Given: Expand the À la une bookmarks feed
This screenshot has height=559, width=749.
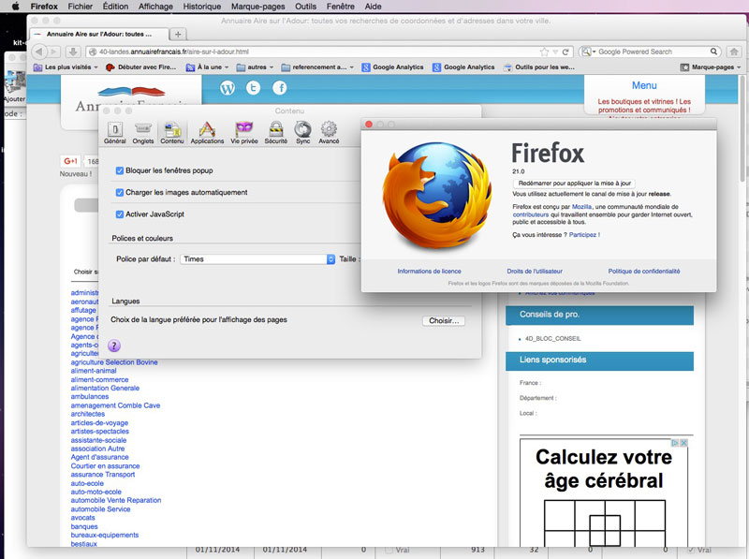Looking at the screenshot, I should click(x=208, y=67).
